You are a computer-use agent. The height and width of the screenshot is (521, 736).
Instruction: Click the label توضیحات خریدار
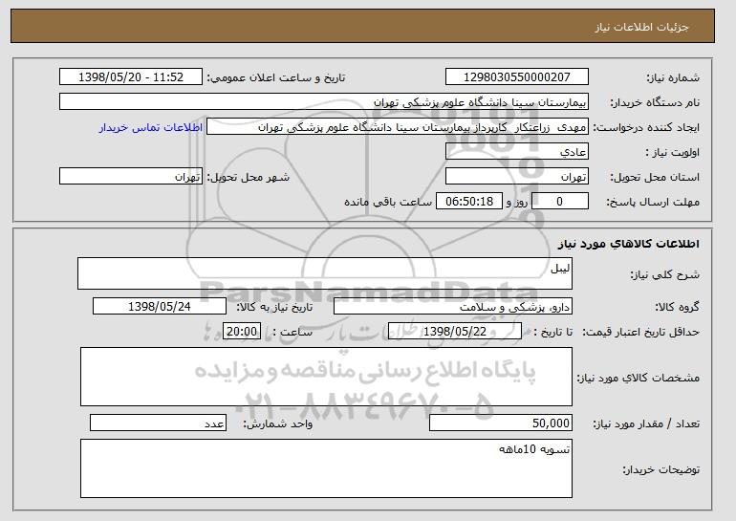click(660, 469)
